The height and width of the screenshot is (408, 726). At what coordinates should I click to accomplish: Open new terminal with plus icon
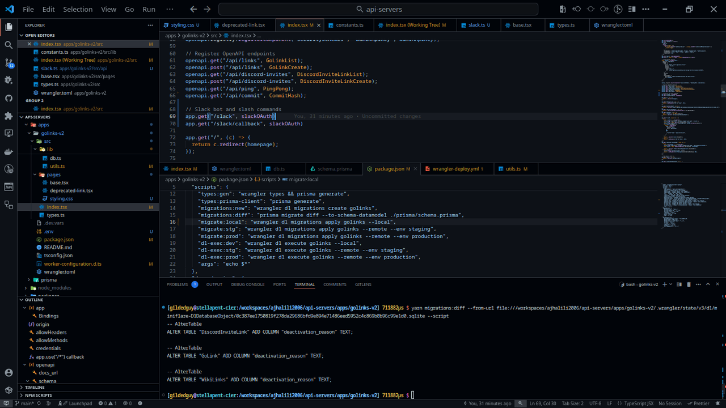pyautogui.click(x=664, y=284)
